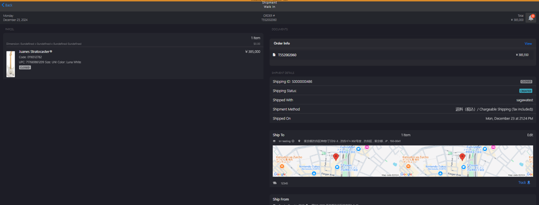Viewport: 539px width, 205px height.
Task: Click the Shipment Method value text
Action: coord(494,109)
